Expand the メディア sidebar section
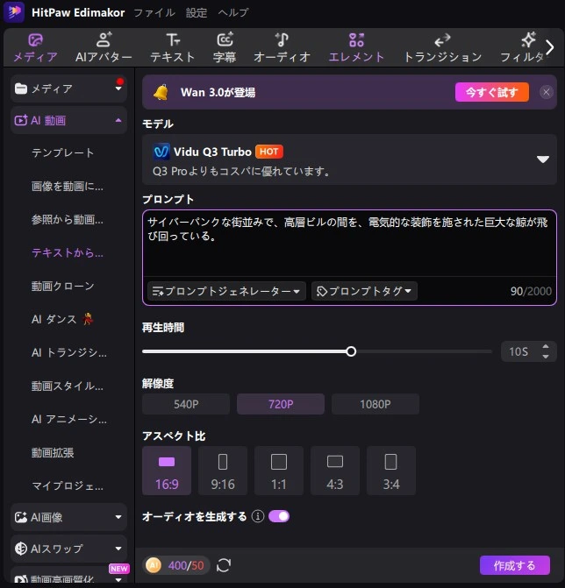 (118, 89)
